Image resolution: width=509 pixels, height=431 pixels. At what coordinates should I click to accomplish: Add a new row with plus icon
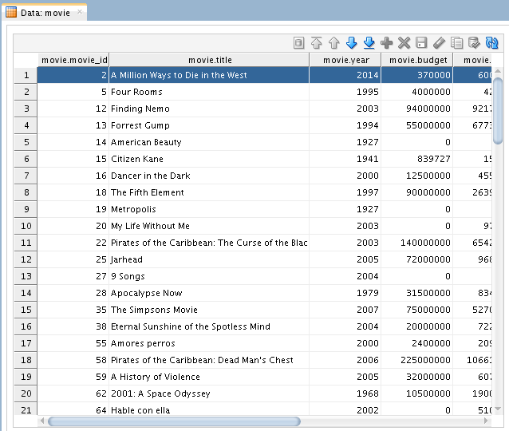click(x=387, y=42)
